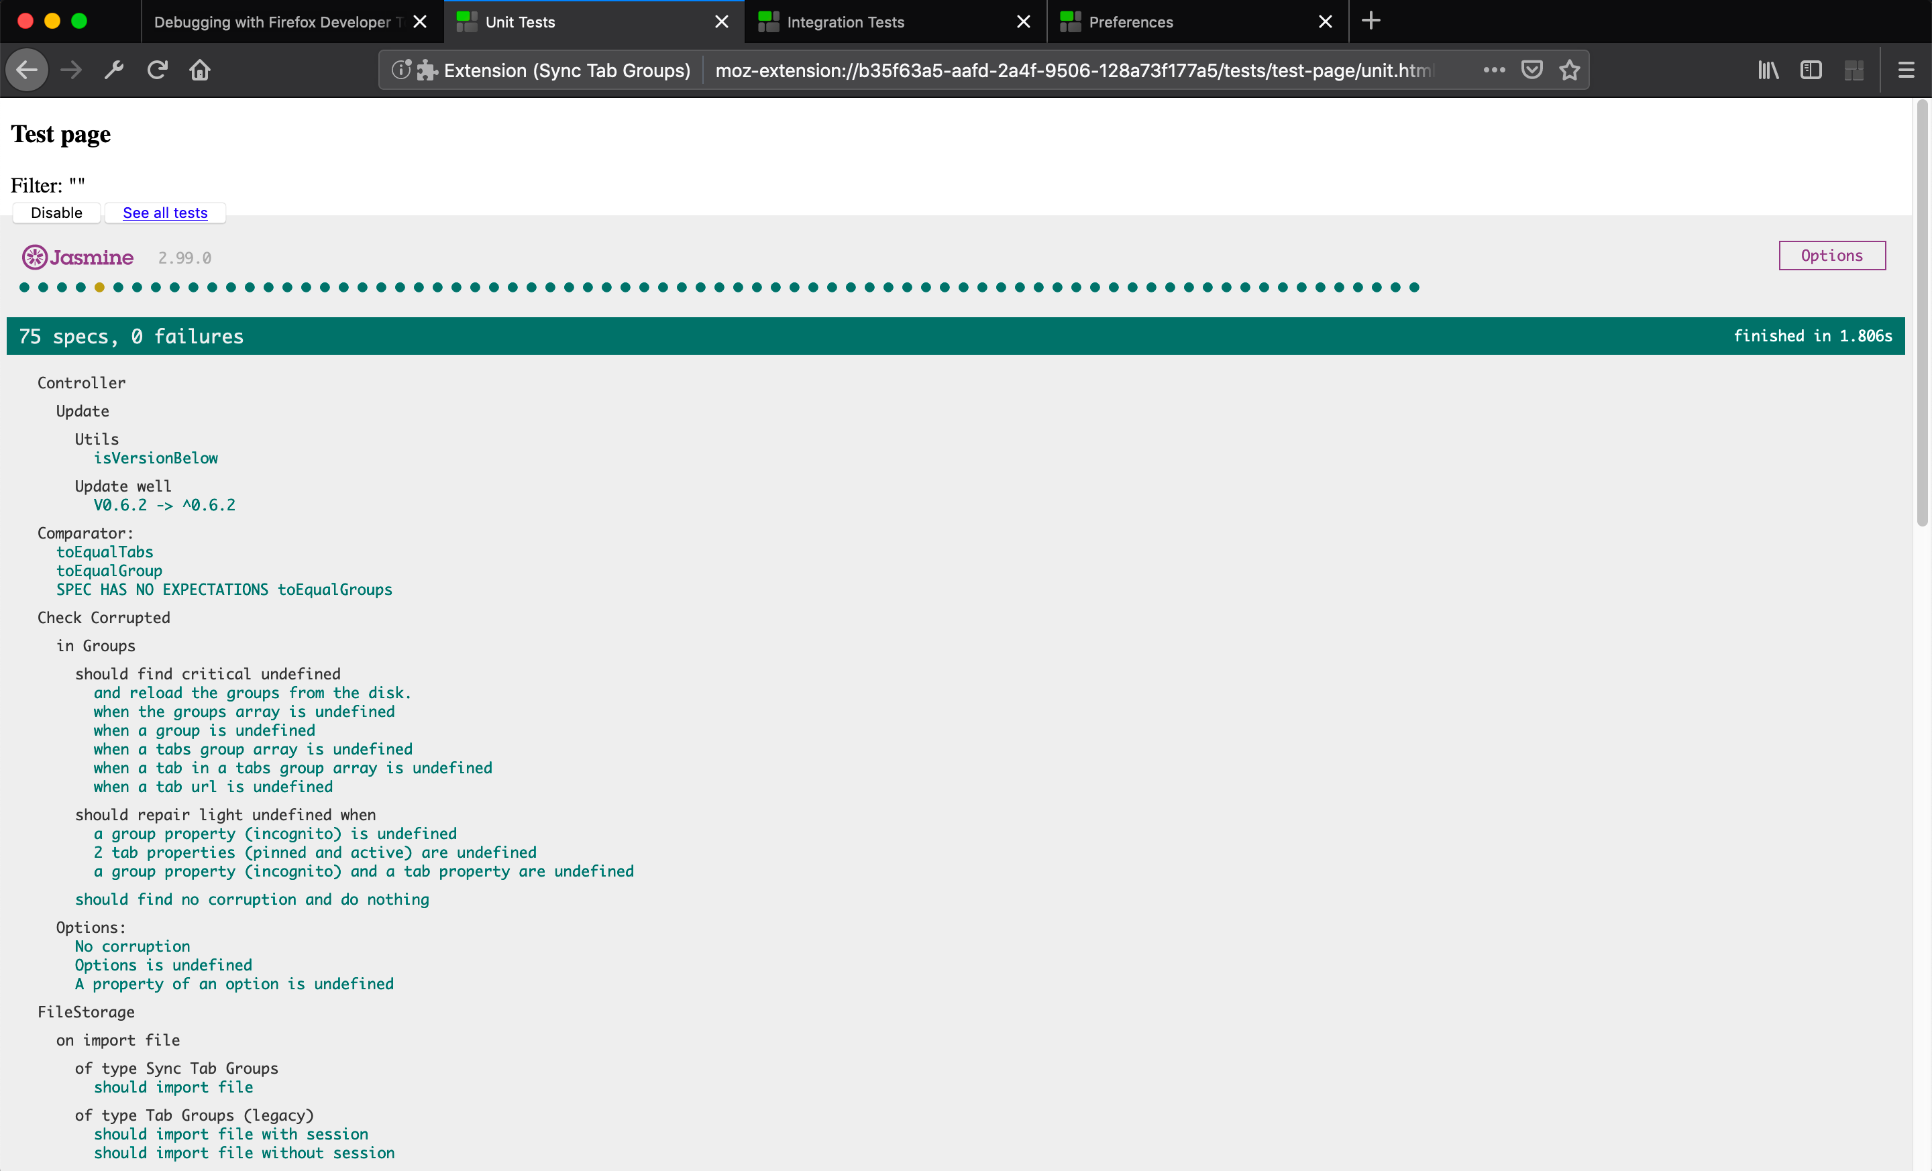Open the 'should import file' spec
The width and height of the screenshot is (1932, 1171).
[x=173, y=1089]
